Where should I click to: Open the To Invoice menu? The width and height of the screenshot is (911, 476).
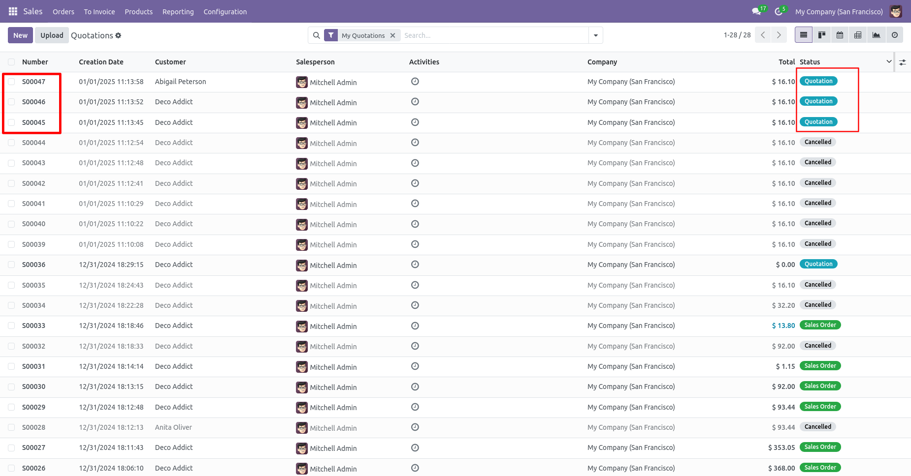click(x=99, y=11)
